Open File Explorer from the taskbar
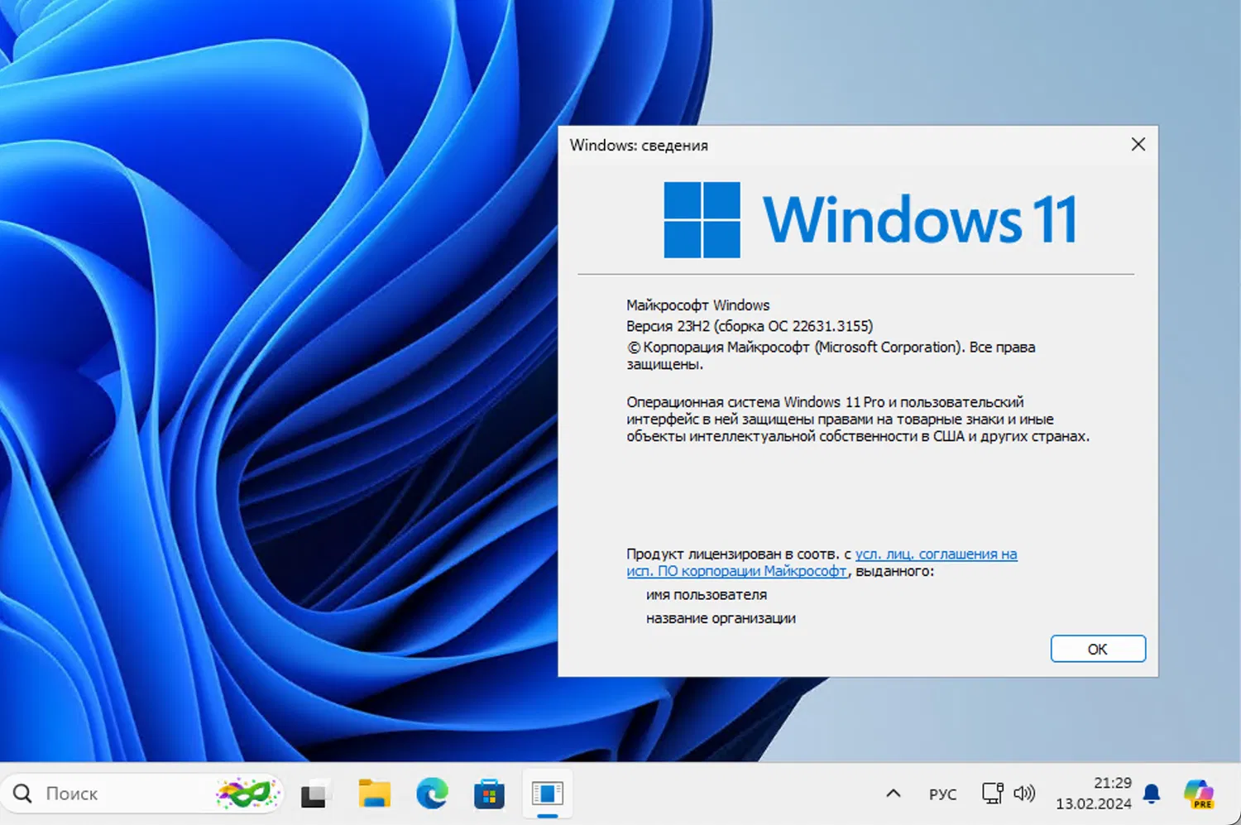The width and height of the screenshot is (1241, 825). point(374,794)
